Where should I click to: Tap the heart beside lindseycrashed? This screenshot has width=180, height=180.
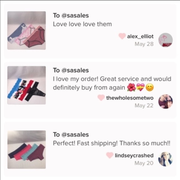(110, 155)
